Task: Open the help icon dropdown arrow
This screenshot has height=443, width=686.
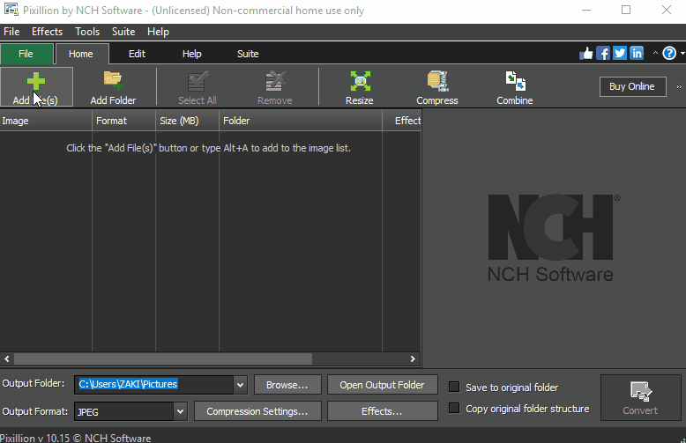Action: (682, 54)
